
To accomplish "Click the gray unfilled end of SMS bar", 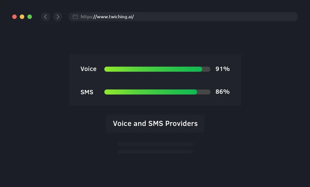I will pos(204,92).
